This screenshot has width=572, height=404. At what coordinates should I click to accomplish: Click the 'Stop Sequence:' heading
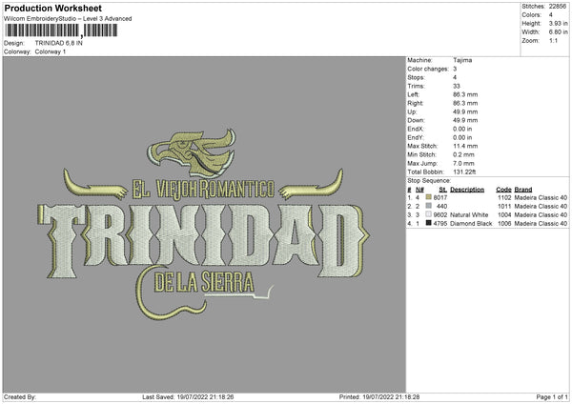pos(429,181)
